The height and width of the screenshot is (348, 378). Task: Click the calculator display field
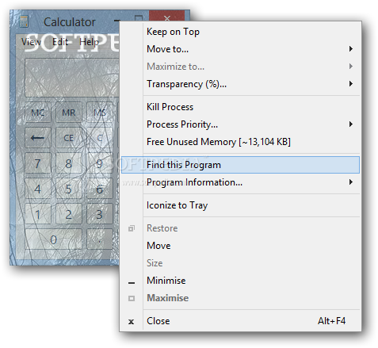72,78
